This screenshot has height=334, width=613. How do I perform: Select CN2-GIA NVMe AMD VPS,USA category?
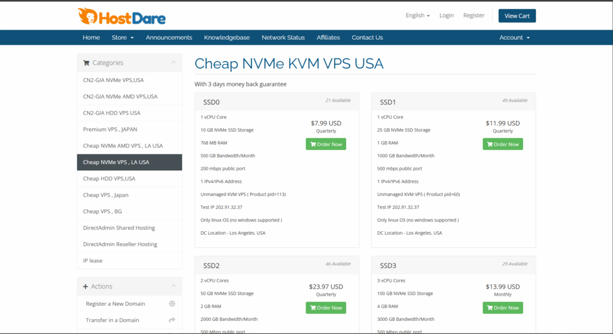(129, 96)
